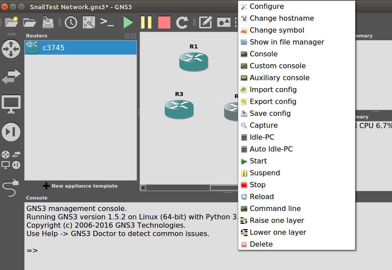Select Idle-PC in the context menu
This screenshot has height=270, width=392.
(297, 137)
